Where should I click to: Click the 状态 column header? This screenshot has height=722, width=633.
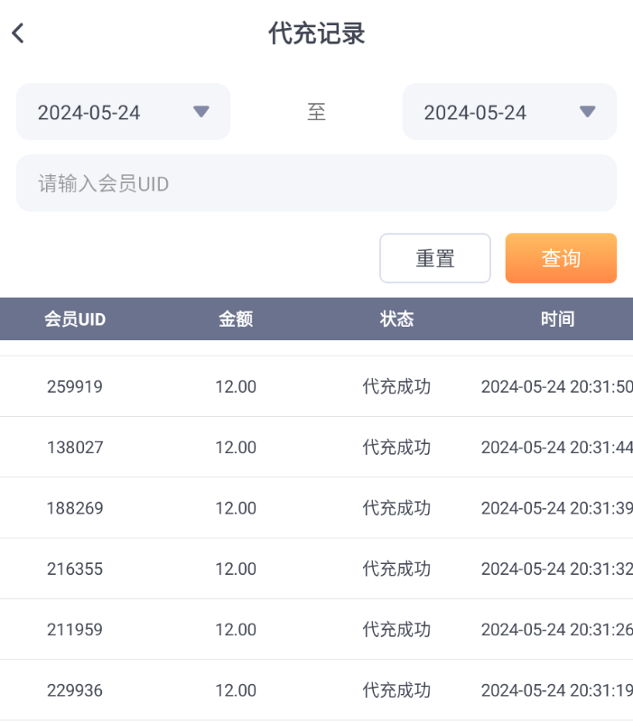pos(396,319)
